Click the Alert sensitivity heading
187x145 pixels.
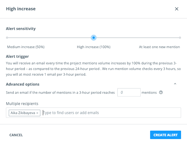pos(21,29)
